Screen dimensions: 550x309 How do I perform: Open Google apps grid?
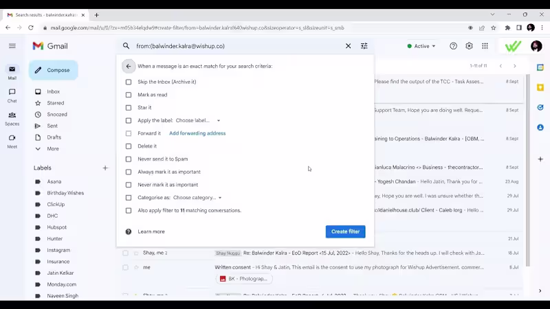(485, 46)
